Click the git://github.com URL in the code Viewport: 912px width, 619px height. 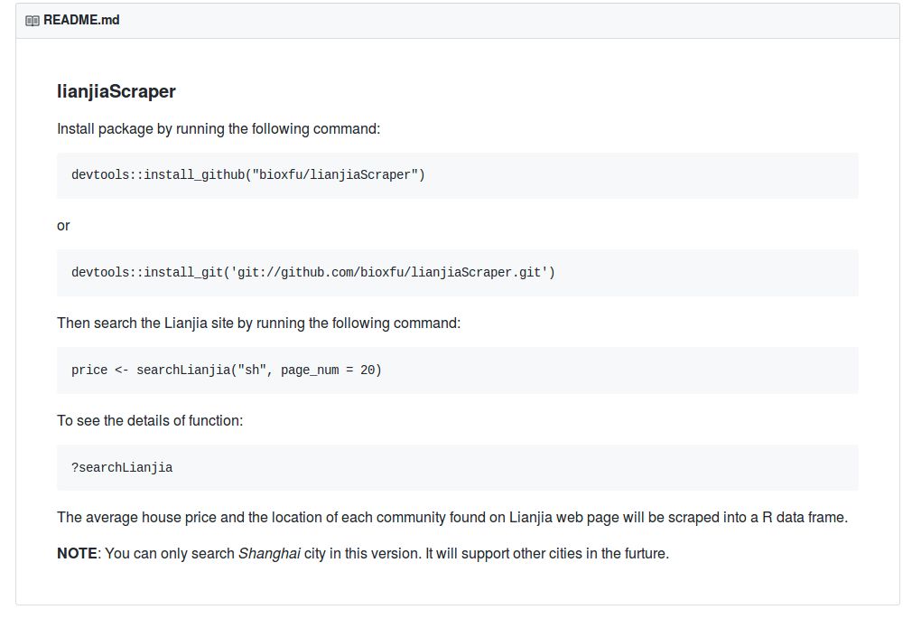[x=389, y=272]
